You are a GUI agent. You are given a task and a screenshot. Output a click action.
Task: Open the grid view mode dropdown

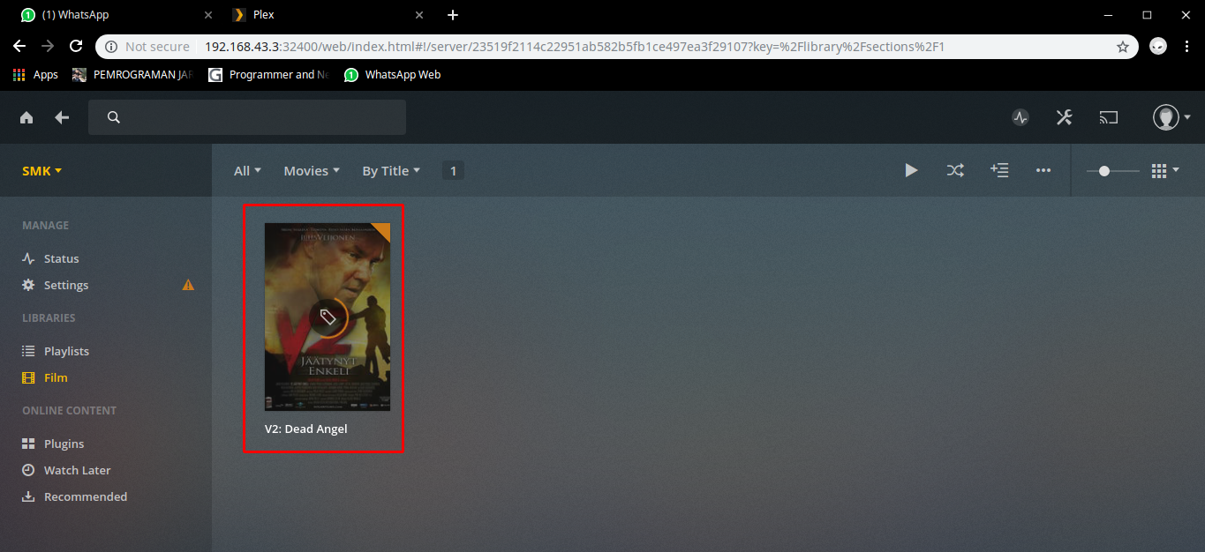pyautogui.click(x=1165, y=171)
